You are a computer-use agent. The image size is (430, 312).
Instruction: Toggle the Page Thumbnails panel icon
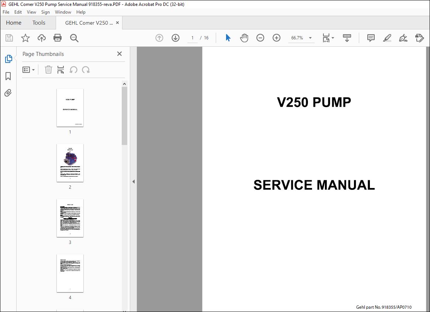pos(8,58)
